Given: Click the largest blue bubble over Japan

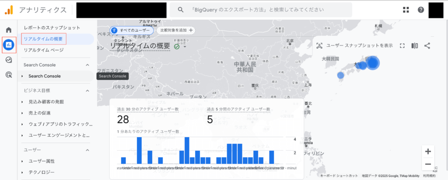Looking at the screenshot, I should 372,63.
